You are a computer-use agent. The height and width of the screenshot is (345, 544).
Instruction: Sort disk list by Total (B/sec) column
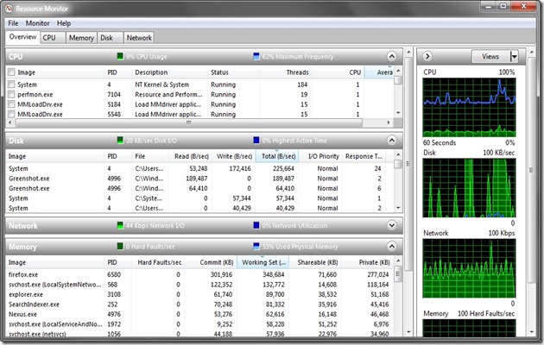(x=280, y=156)
